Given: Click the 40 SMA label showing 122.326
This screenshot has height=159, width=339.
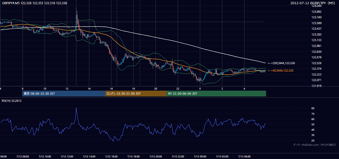Looking at the screenshot, I should pos(281,70).
